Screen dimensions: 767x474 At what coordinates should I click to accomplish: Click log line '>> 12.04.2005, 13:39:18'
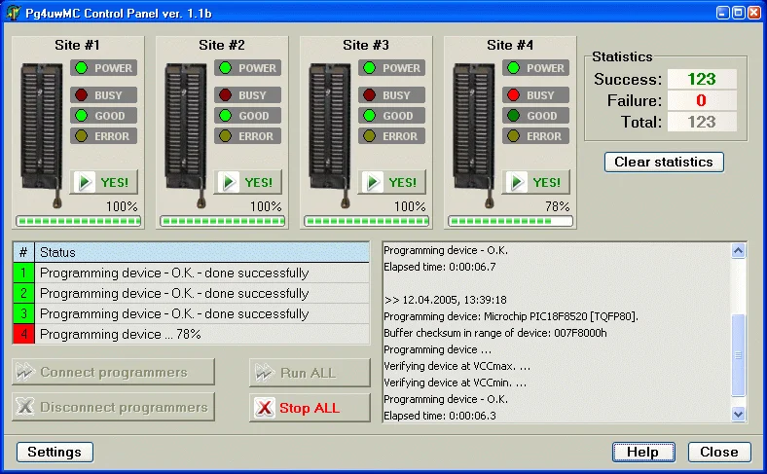pyautogui.click(x=445, y=300)
